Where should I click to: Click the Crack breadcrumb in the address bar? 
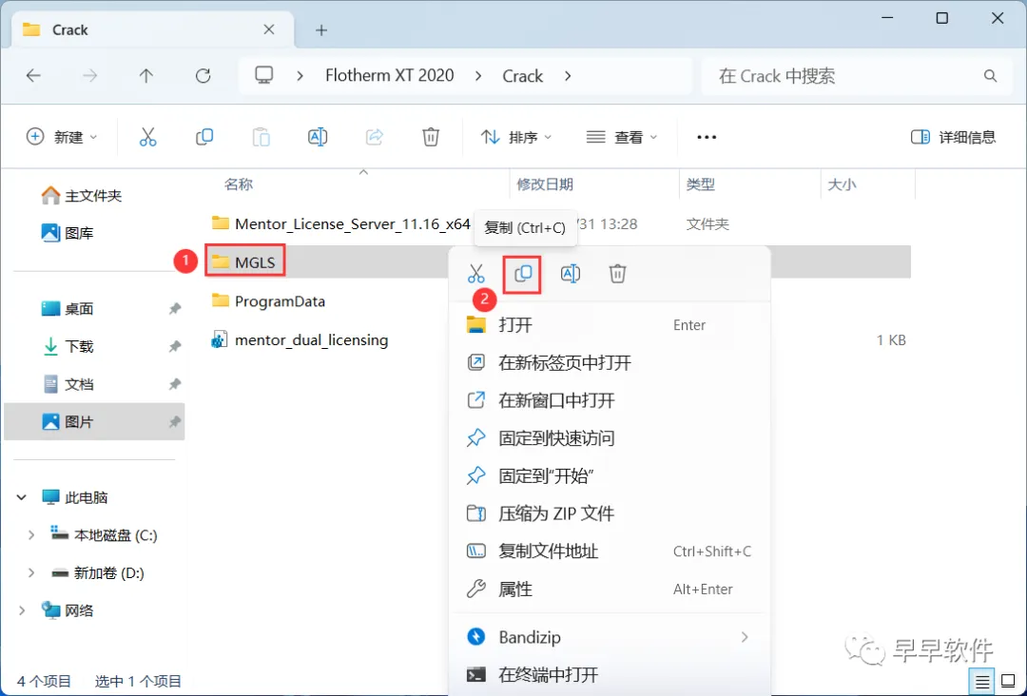tap(523, 76)
